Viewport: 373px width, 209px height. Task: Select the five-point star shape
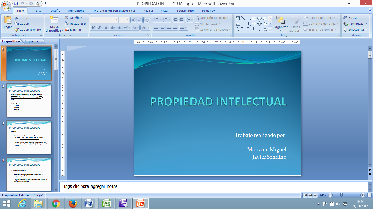pyautogui.click(x=265, y=29)
